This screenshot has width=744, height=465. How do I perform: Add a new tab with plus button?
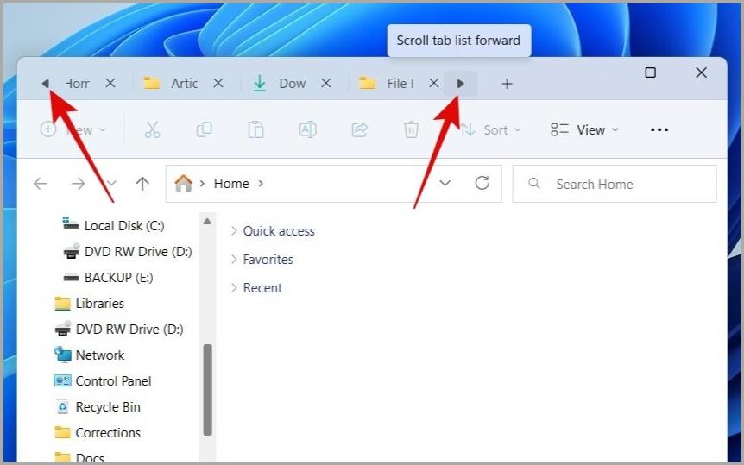[x=507, y=84]
